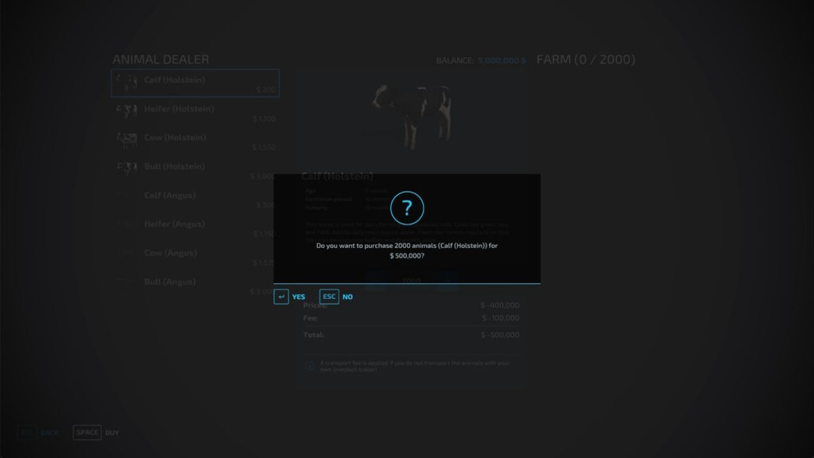Click the "$ 1,575" price of Cow (Angus)

point(264,263)
